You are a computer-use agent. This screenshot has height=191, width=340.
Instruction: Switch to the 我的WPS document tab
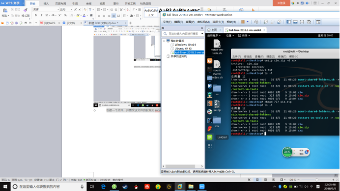tap(50, 23)
